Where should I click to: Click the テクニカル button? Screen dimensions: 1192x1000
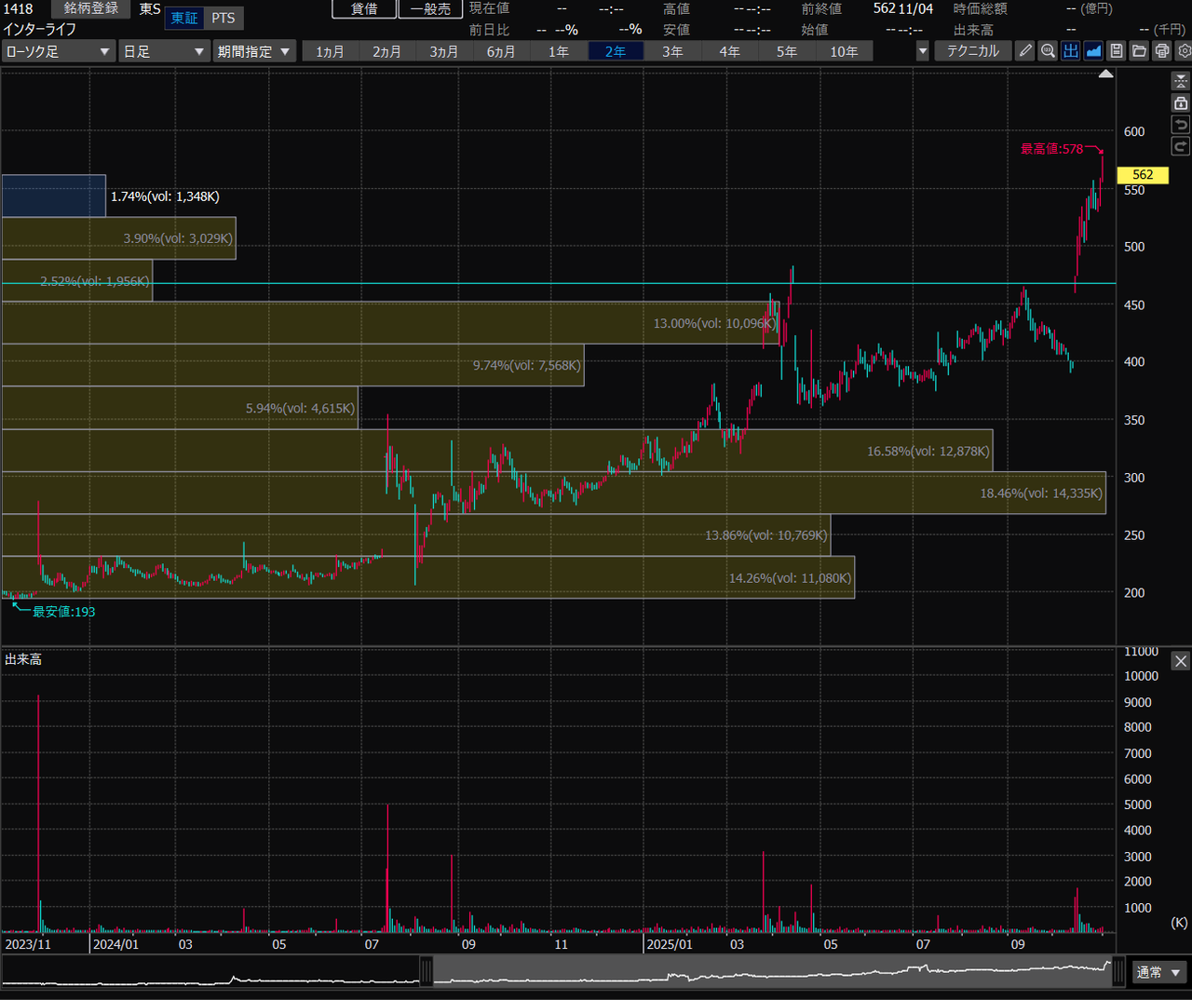tap(972, 51)
